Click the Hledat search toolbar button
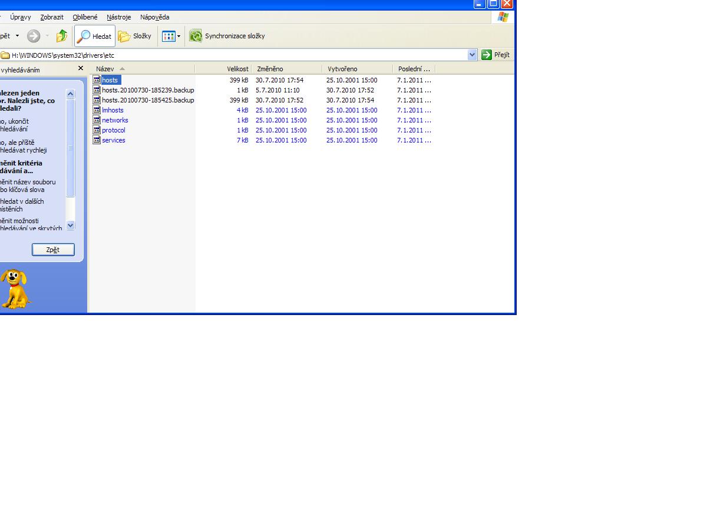The image size is (707, 530). pyautogui.click(x=95, y=36)
